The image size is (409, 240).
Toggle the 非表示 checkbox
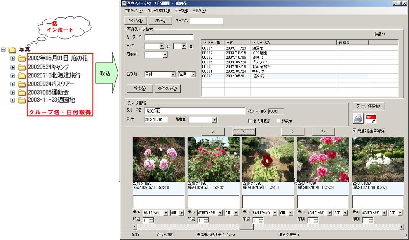(x=278, y=121)
